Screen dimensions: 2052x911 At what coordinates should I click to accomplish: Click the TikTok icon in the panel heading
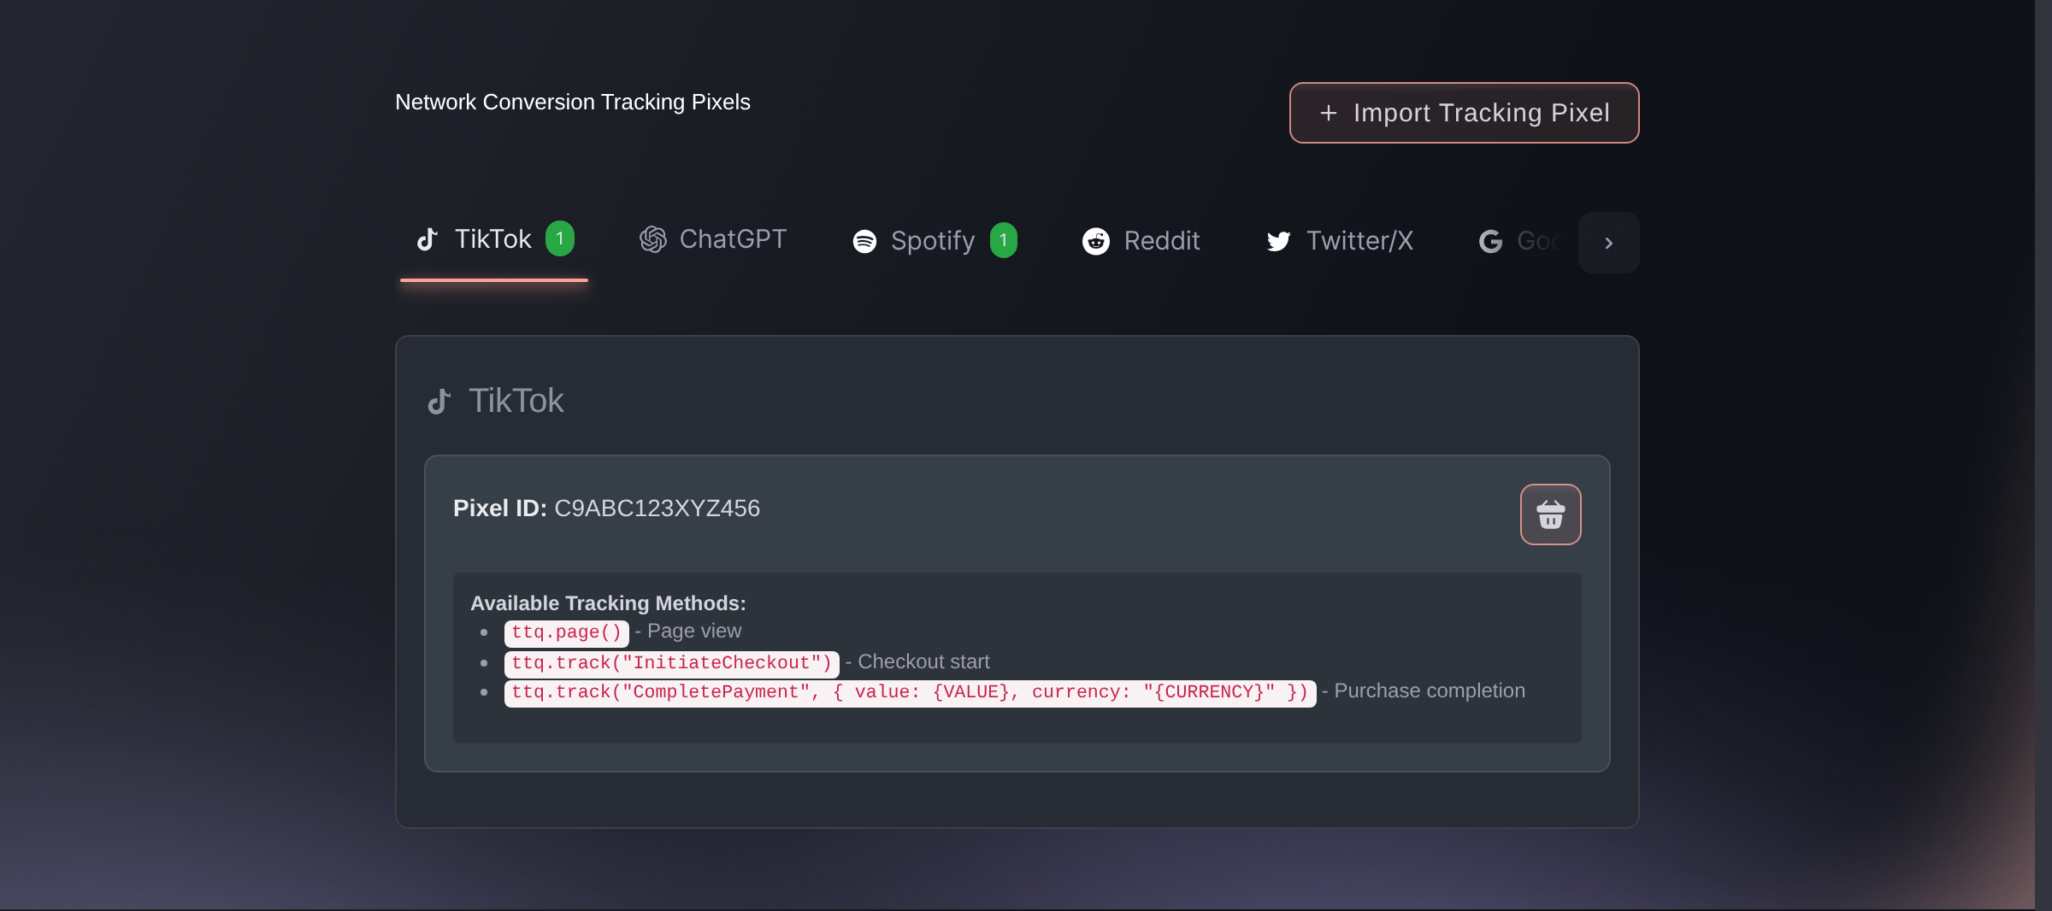click(439, 402)
